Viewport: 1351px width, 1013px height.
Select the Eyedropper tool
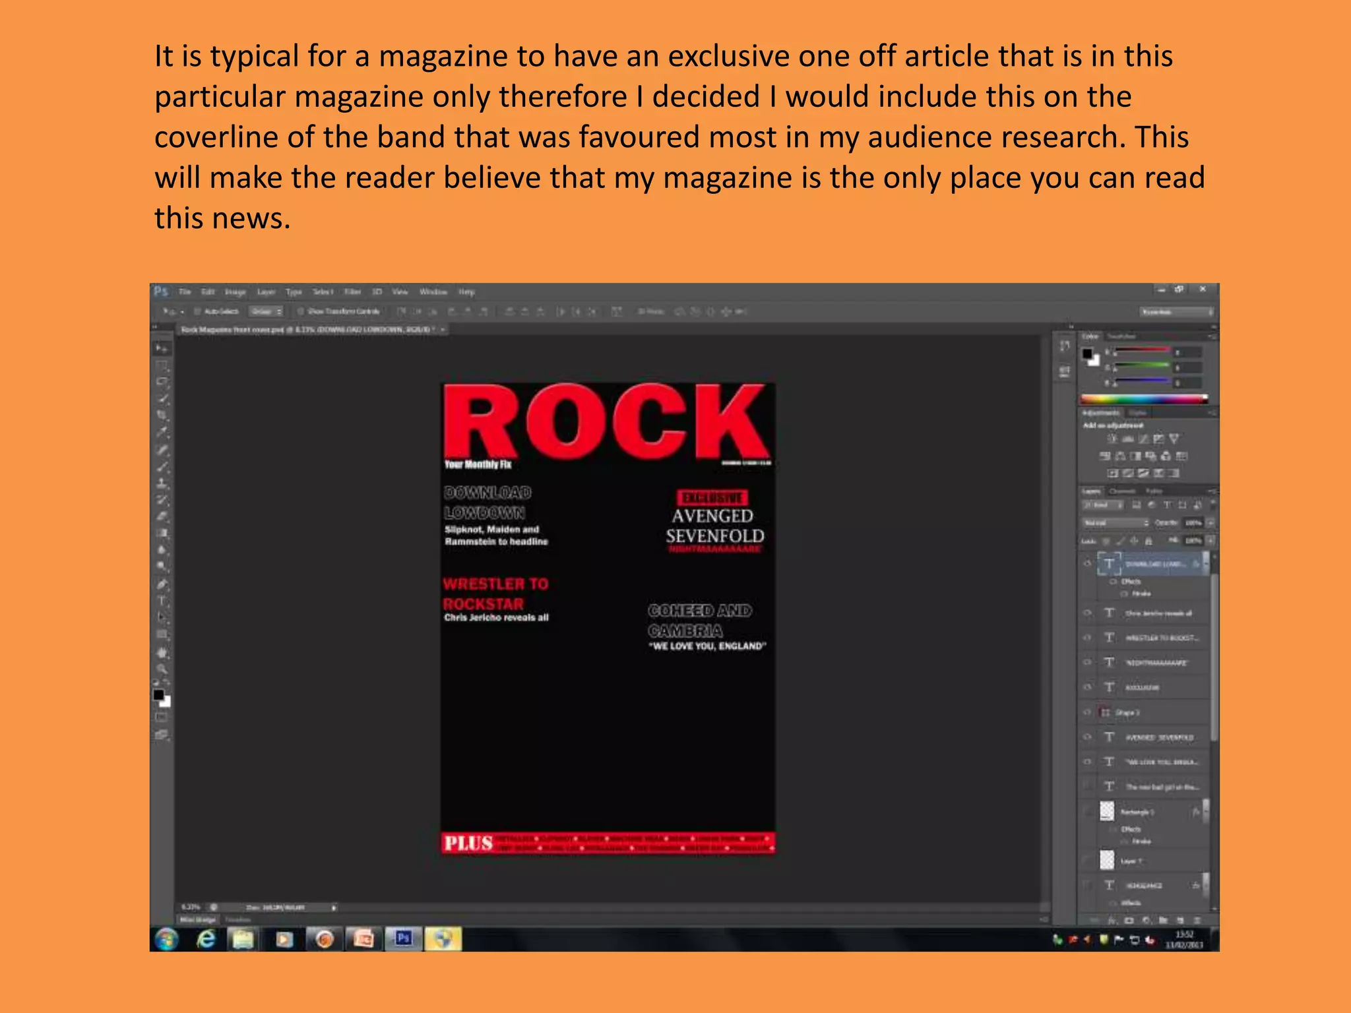162,433
